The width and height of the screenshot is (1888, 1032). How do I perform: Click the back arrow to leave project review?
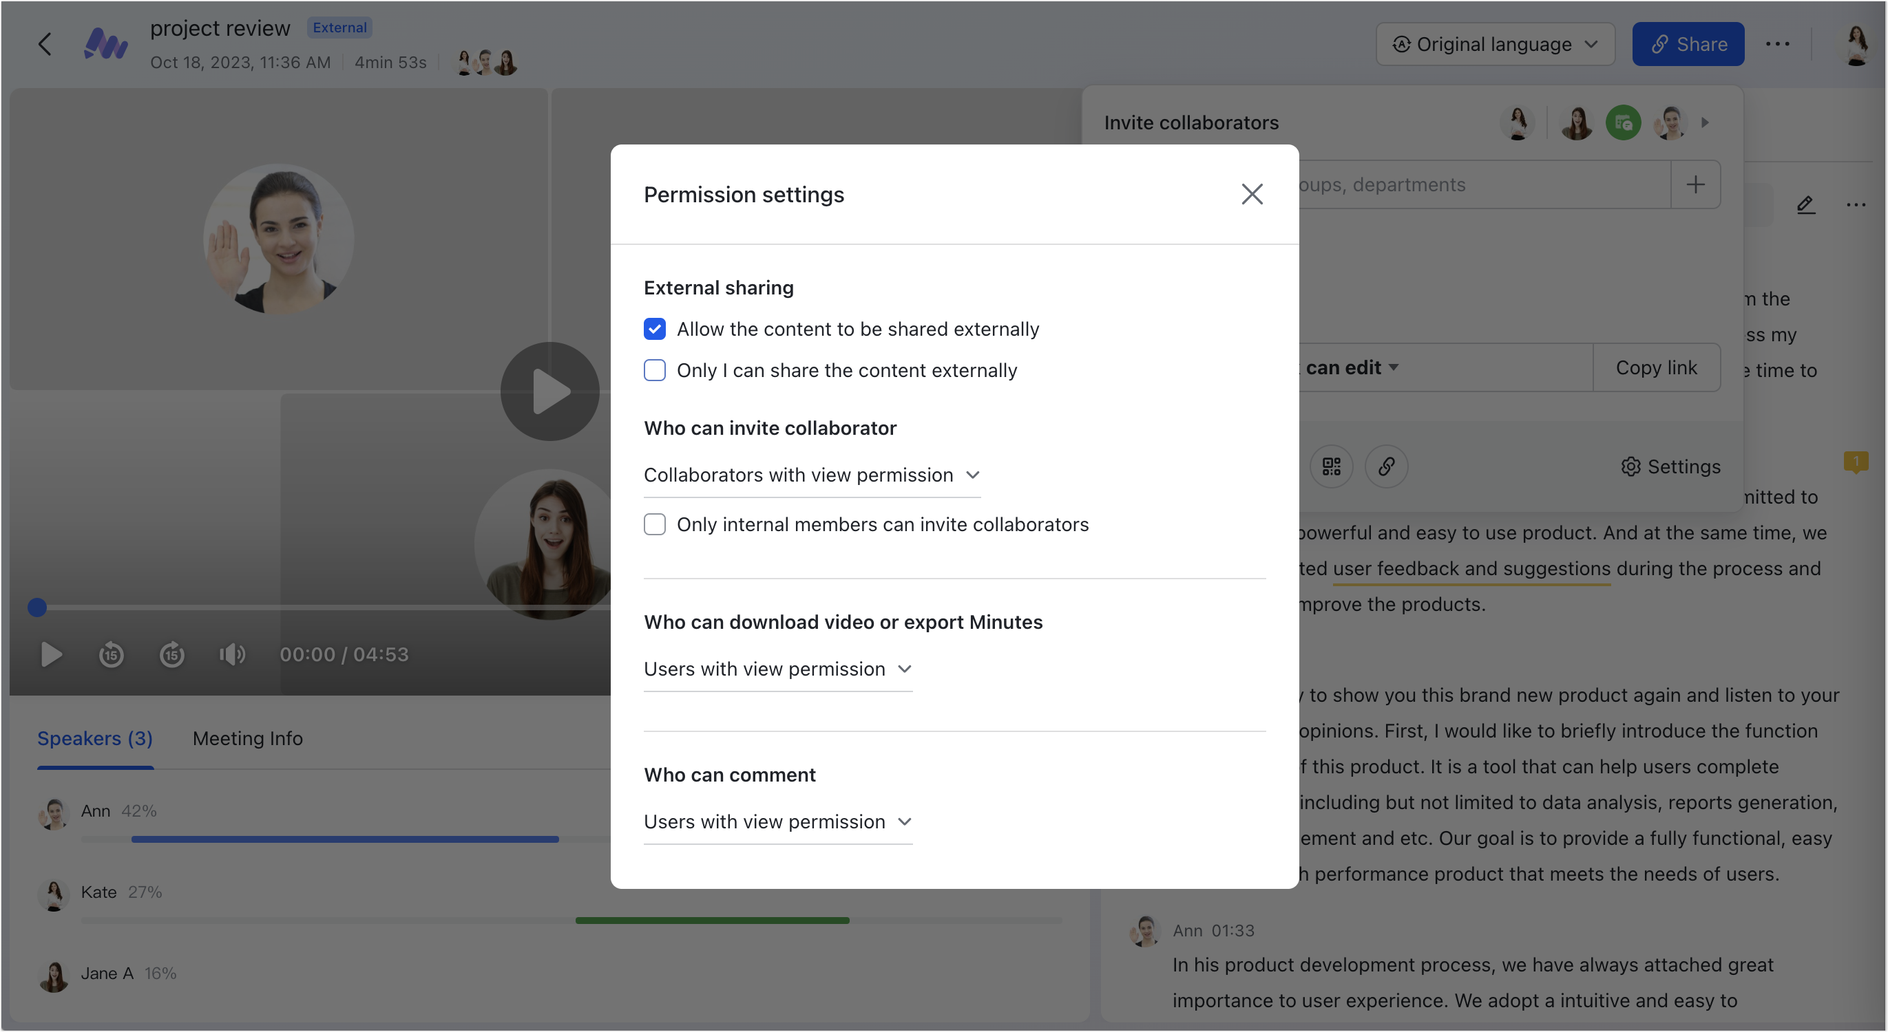(45, 43)
